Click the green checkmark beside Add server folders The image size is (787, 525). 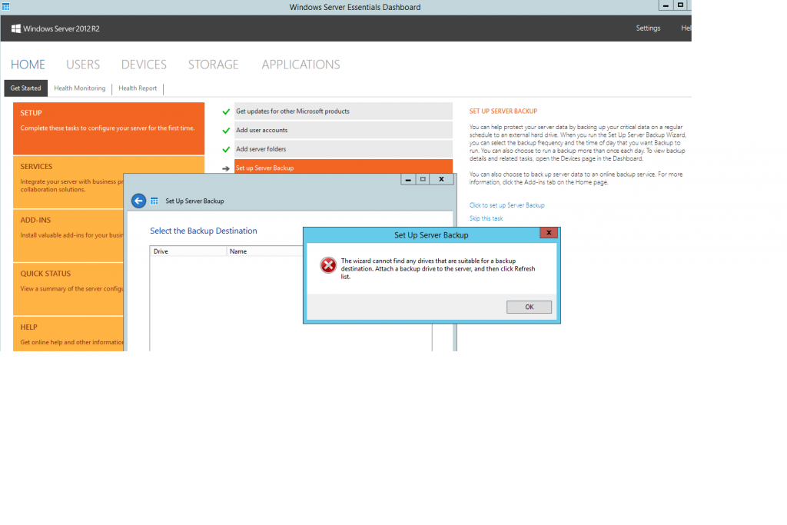coord(226,149)
